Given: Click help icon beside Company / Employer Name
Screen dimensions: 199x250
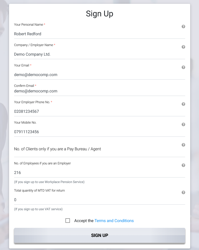Looking at the screenshot, I should [183, 47].
